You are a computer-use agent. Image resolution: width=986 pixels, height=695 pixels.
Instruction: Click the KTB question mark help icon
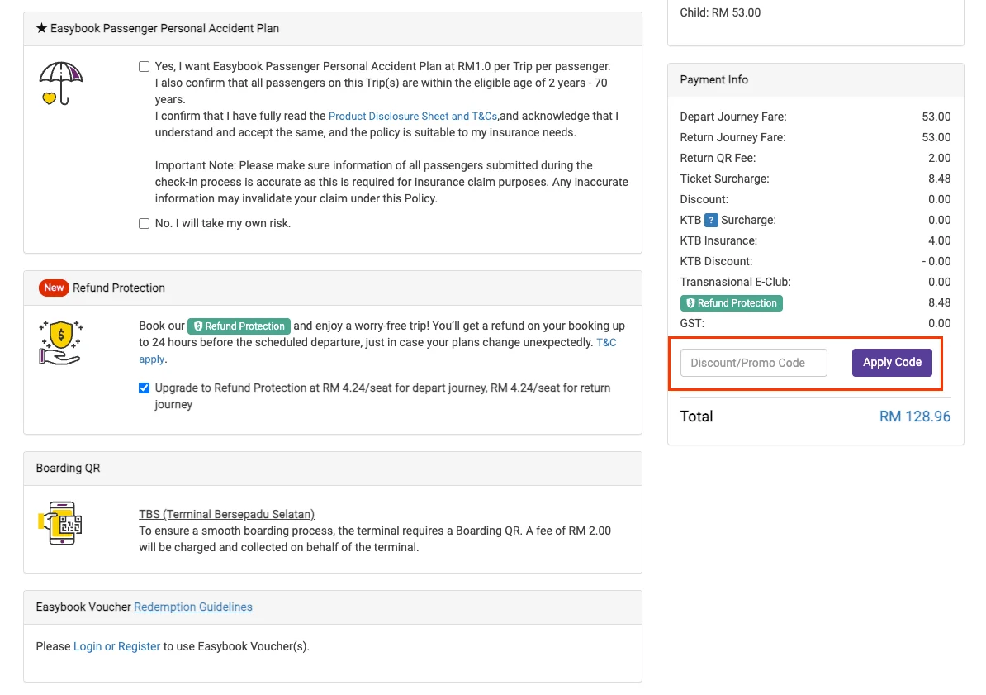pyautogui.click(x=710, y=221)
